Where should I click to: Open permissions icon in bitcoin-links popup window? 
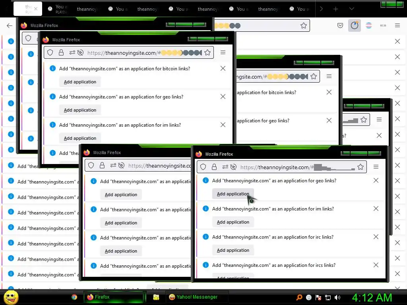coord(72,53)
